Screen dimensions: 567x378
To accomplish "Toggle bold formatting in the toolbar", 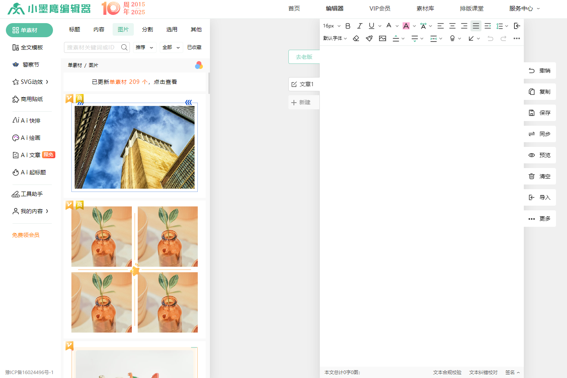I will tap(348, 26).
